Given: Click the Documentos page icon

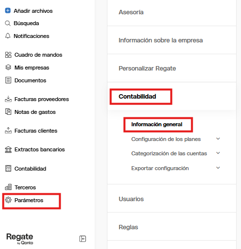Looking at the screenshot, I should [x=8, y=80].
